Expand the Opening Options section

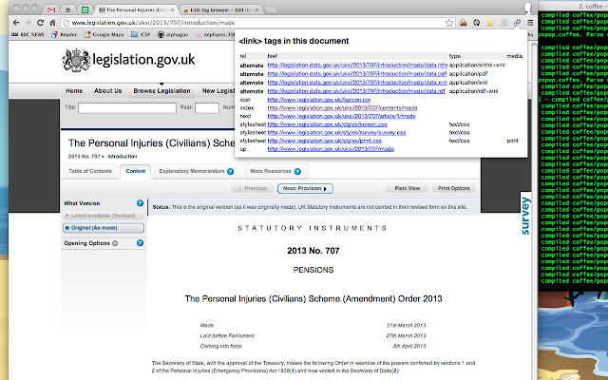[x=90, y=243]
